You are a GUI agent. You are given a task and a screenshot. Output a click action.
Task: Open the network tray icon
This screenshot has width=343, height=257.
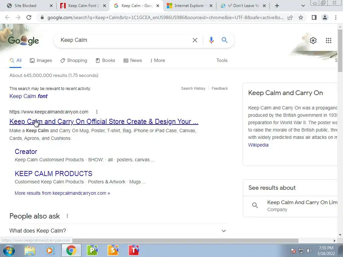[x=301, y=251]
